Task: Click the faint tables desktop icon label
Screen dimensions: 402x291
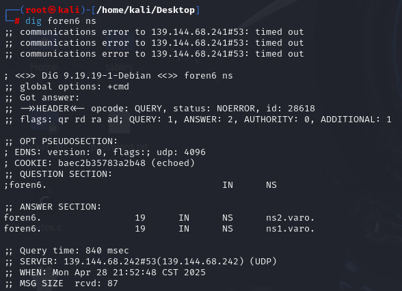Action: point(119,67)
